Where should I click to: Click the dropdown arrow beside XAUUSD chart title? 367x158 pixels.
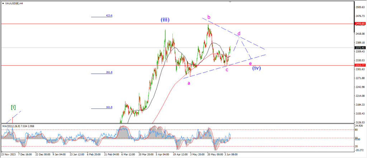click(x=3, y=3)
